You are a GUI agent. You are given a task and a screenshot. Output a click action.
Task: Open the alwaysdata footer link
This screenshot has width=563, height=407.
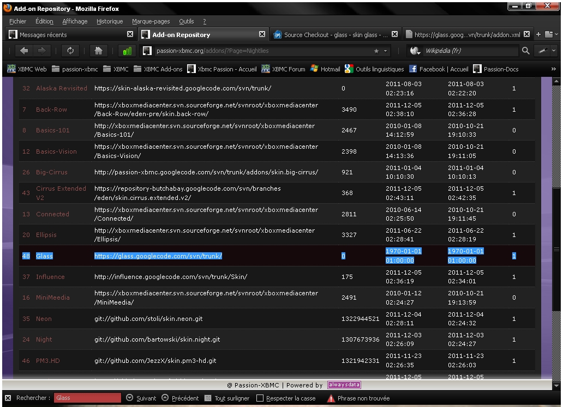344,385
